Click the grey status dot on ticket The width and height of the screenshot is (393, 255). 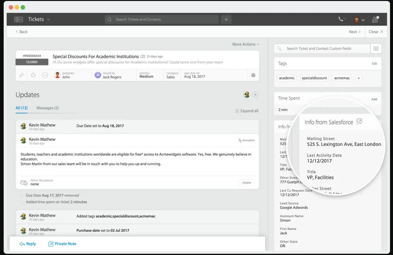[253, 75]
